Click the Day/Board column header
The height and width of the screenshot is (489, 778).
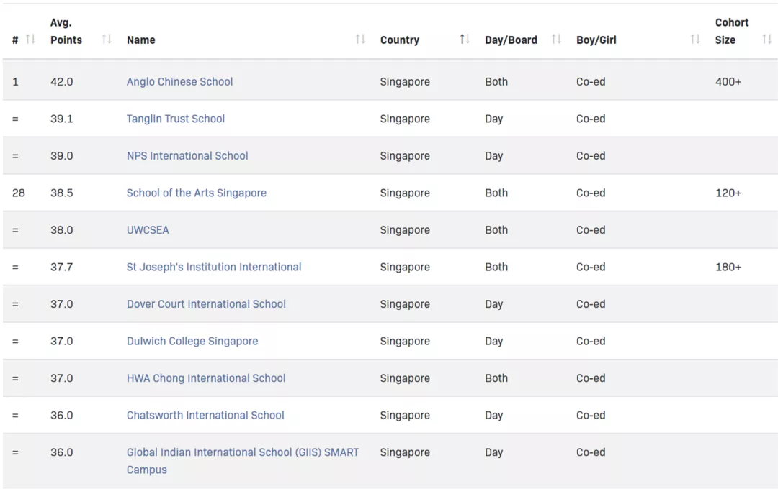(x=511, y=40)
